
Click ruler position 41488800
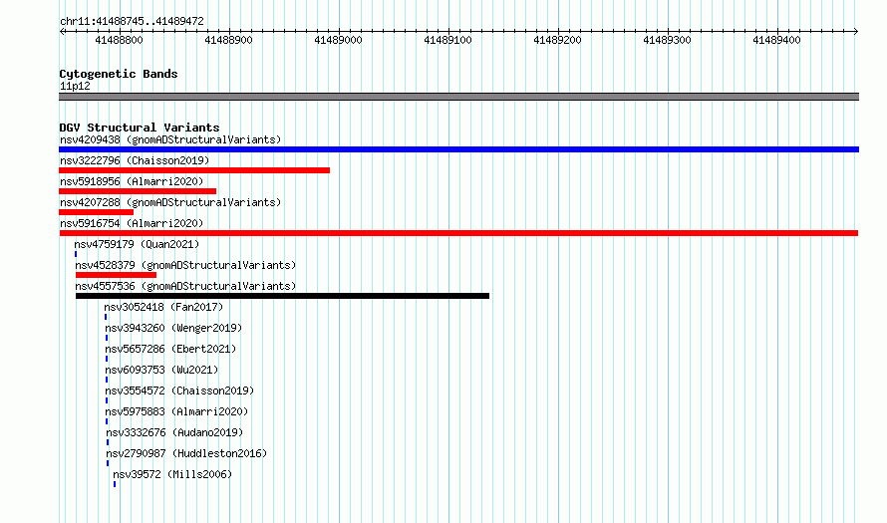click(x=119, y=40)
